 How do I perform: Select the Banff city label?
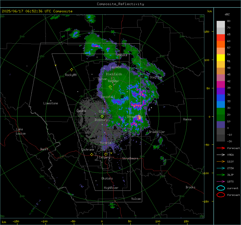coord(44,149)
